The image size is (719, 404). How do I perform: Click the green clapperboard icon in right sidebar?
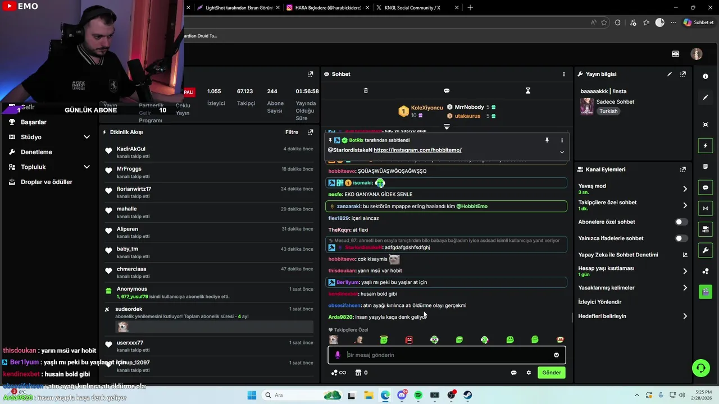point(706,292)
